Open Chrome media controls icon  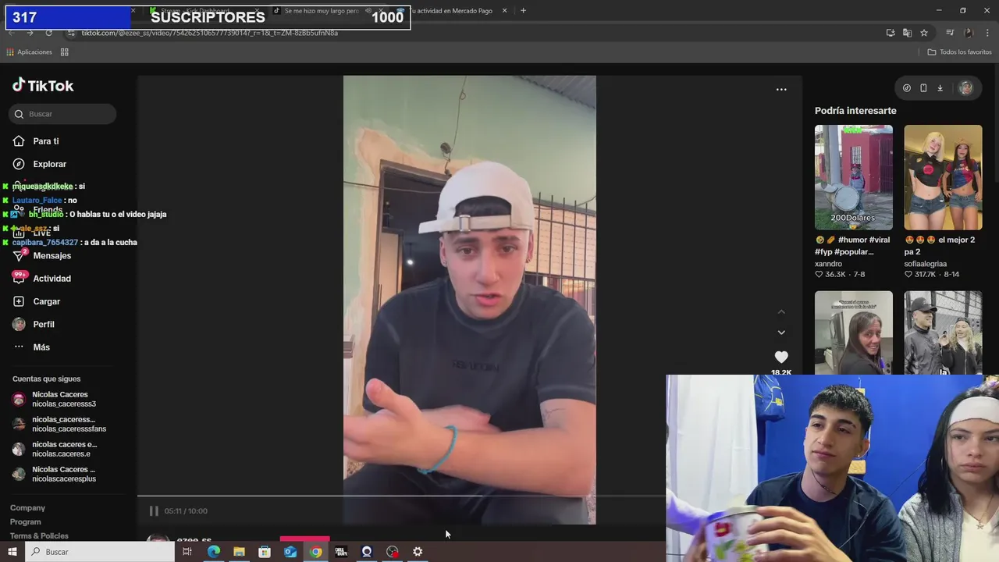pyautogui.click(x=950, y=33)
